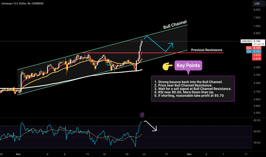The image size is (266, 157).
Task: Click the Bid price label
Action: [x=249, y=51]
